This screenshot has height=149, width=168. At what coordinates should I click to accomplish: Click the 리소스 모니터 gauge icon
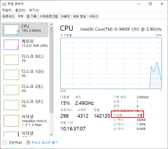28,143
